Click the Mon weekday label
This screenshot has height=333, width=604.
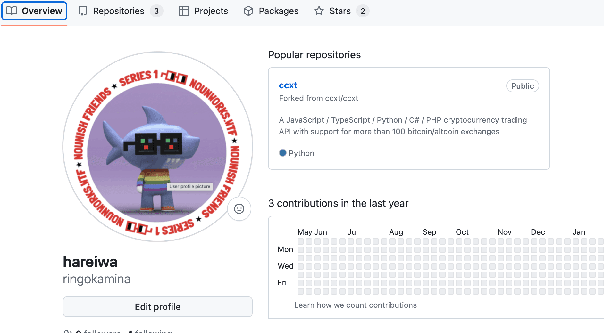[285, 249]
